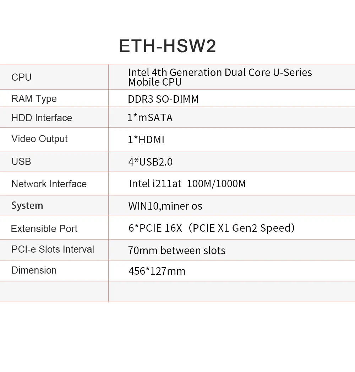Click the WIN10,miner os value

coord(165,206)
